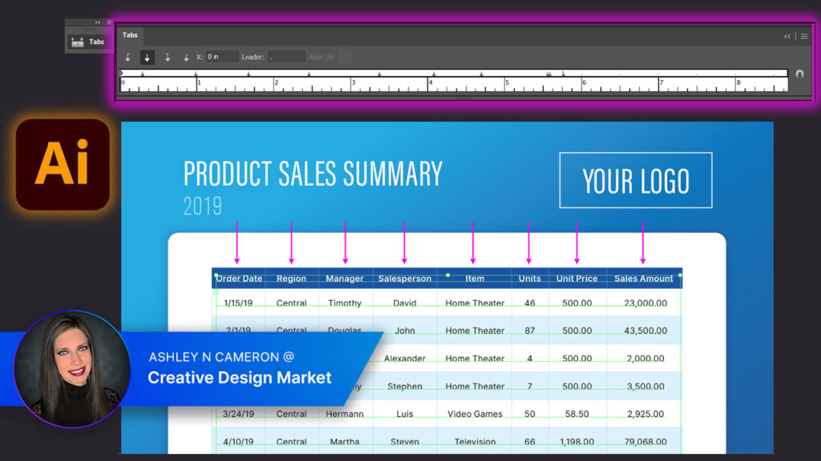Image resolution: width=821 pixels, height=461 pixels.
Task: Switch to the Tabs panel tab
Action: tap(130, 35)
